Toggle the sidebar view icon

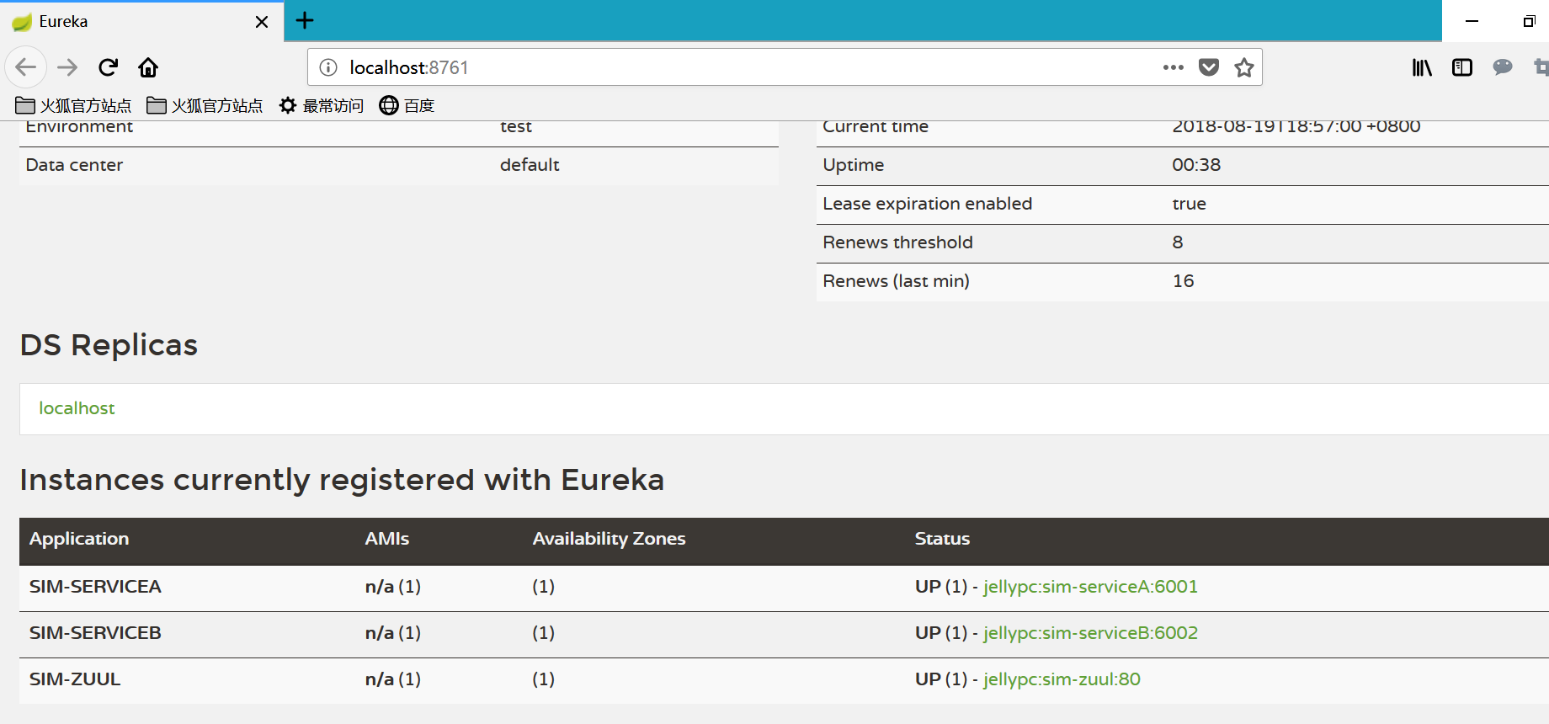(1462, 67)
